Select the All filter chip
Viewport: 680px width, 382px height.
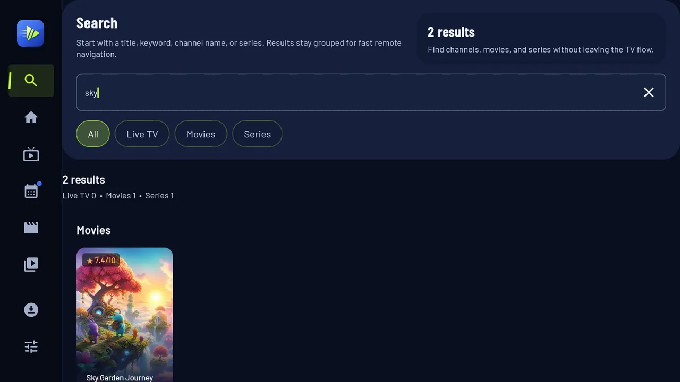tap(93, 134)
